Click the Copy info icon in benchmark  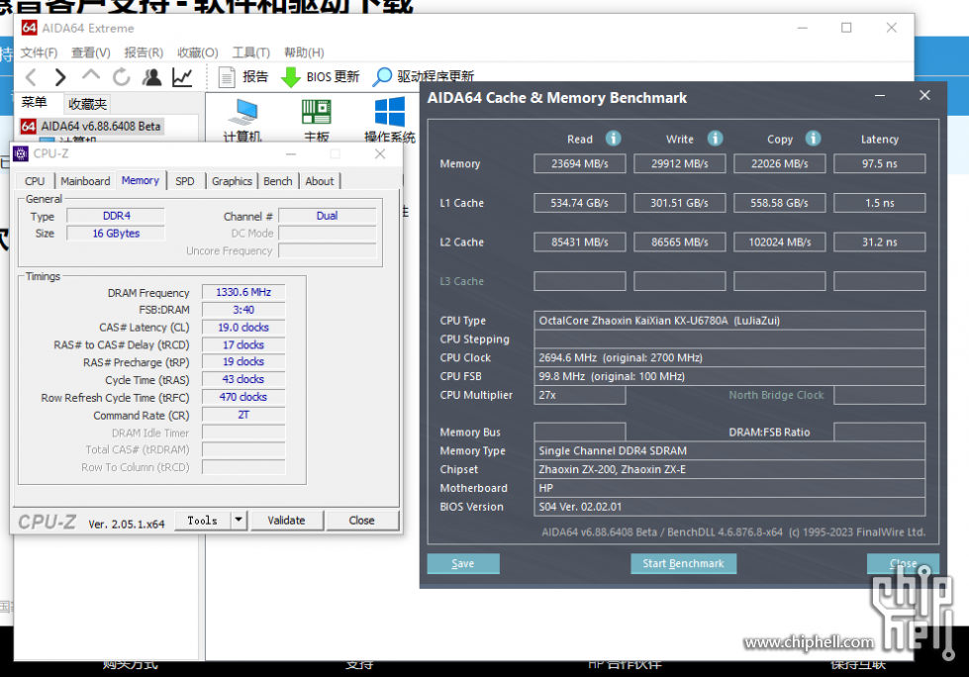click(x=814, y=139)
